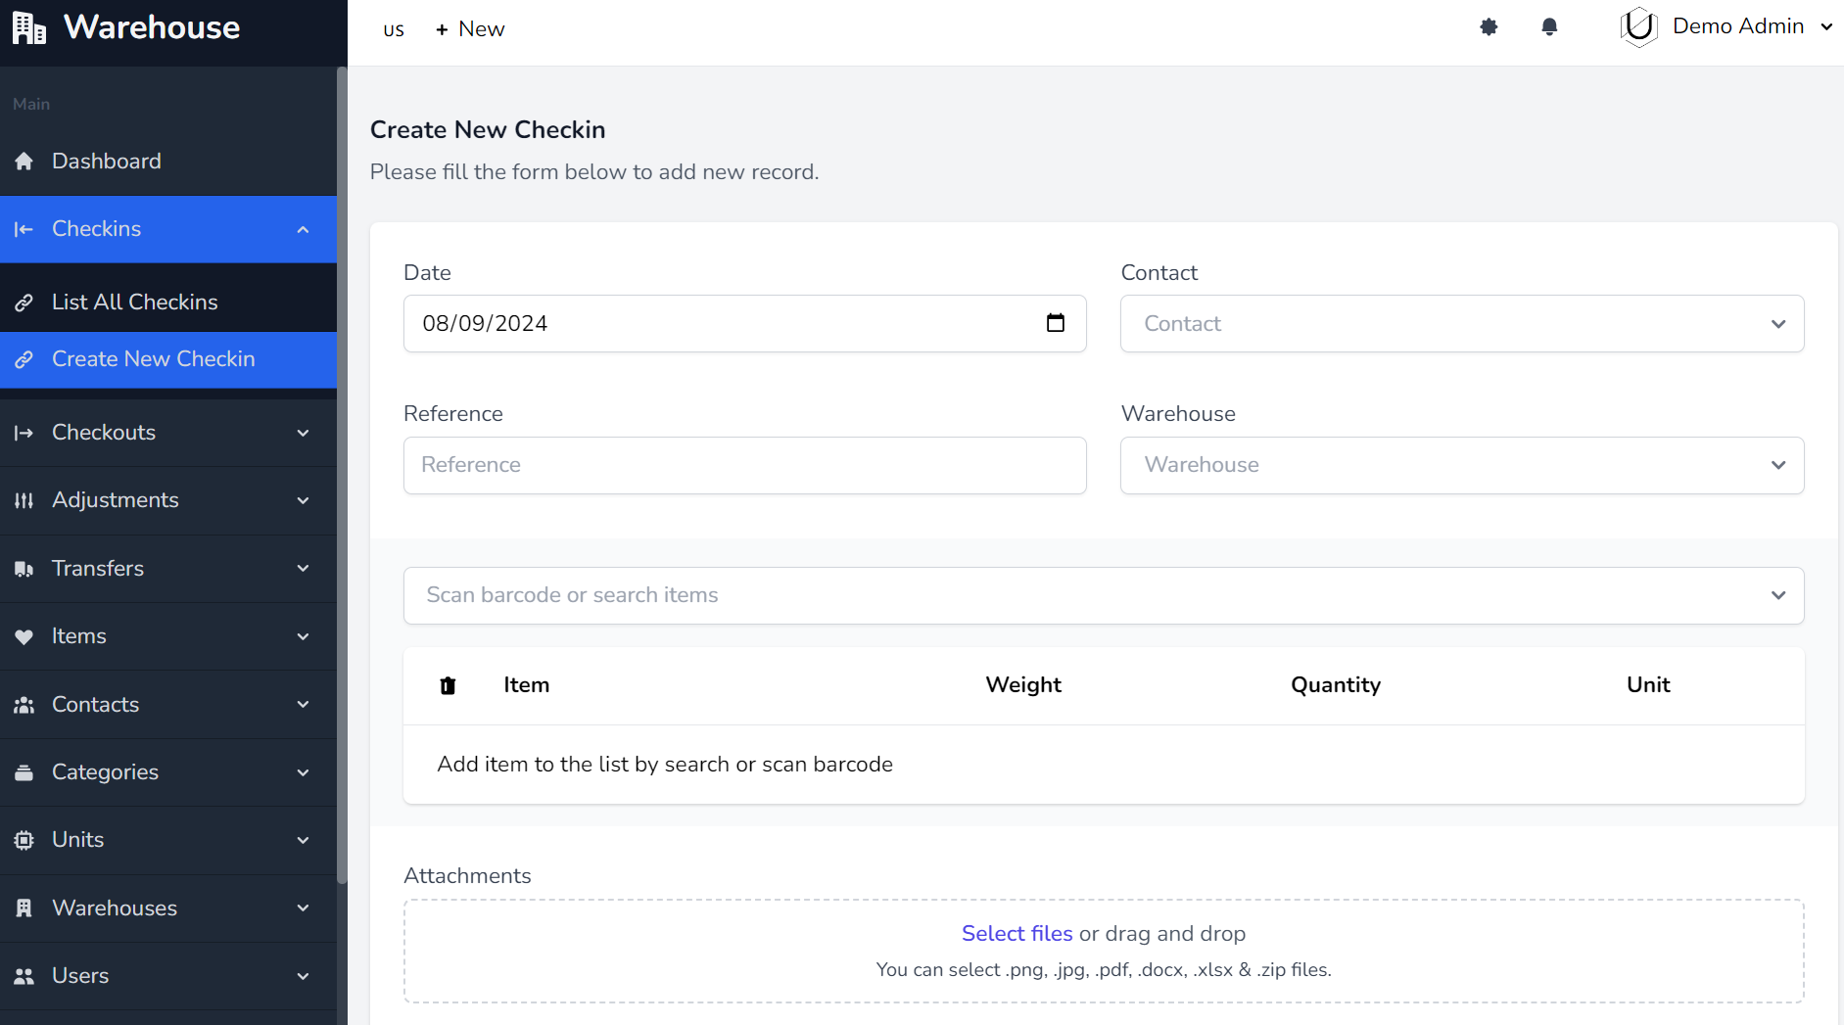Open List All Checkins page

click(135, 303)
